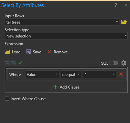Click the Where clause label

(15, 75)
